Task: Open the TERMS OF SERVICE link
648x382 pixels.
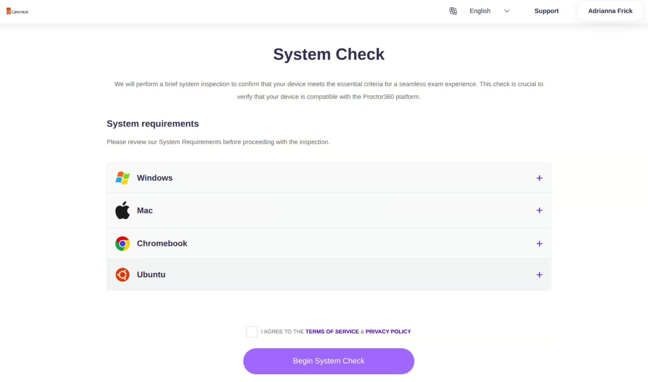Action: tap(332, 331)
